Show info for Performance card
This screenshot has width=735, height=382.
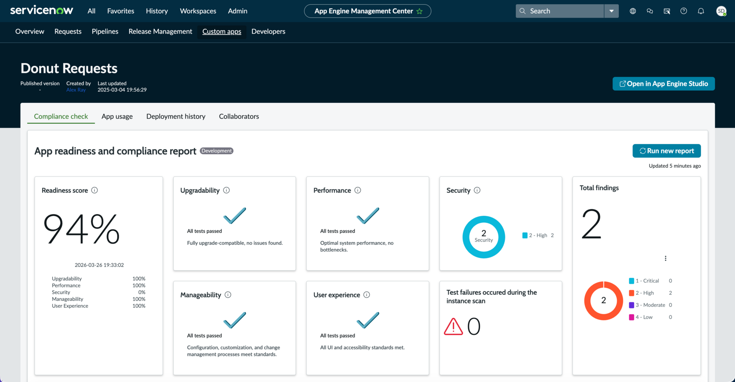[358, 190]
